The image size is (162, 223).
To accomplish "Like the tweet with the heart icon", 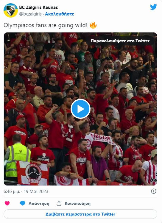I will (x=7, y=203).
